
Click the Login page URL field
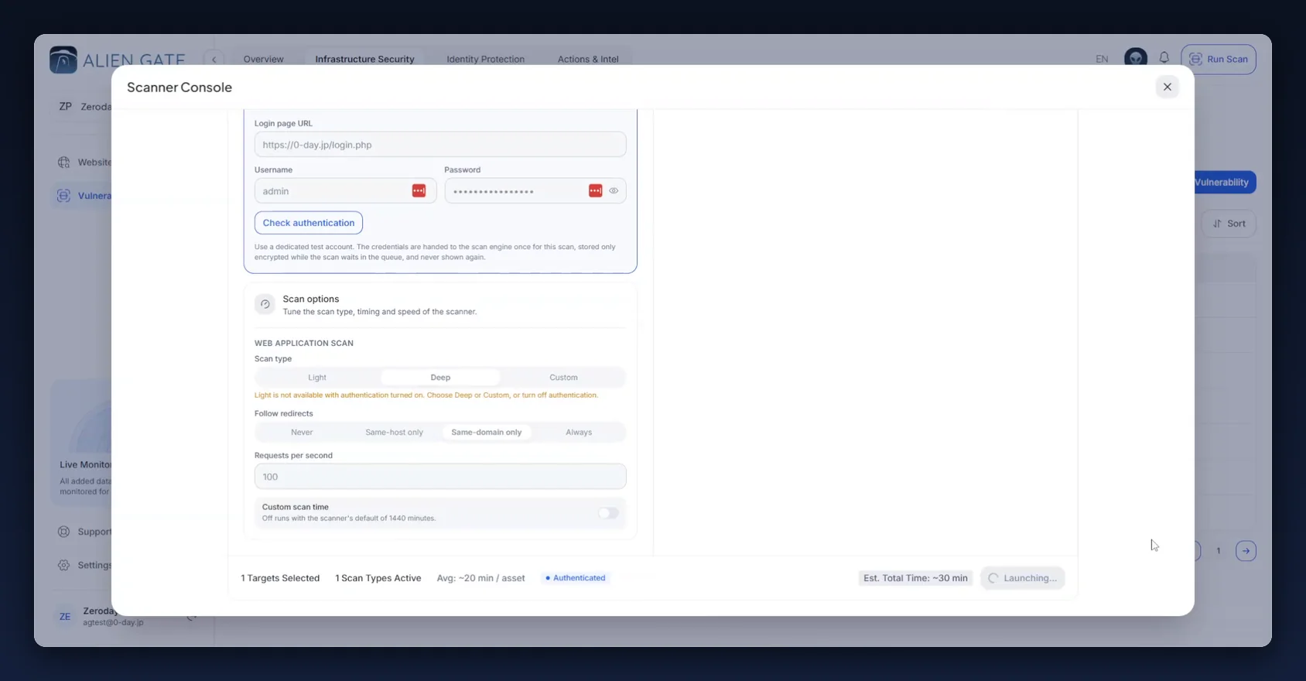pos(440,145)
